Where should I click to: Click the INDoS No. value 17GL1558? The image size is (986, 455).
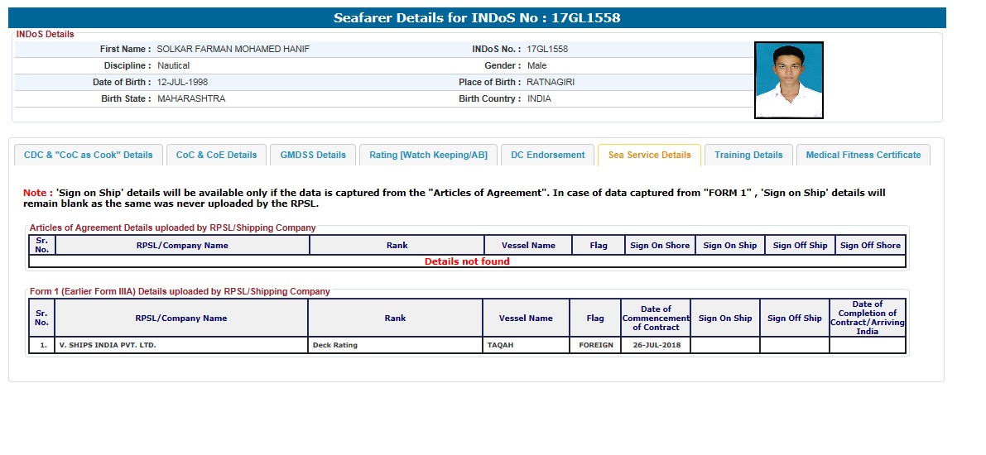click(547, 49)
